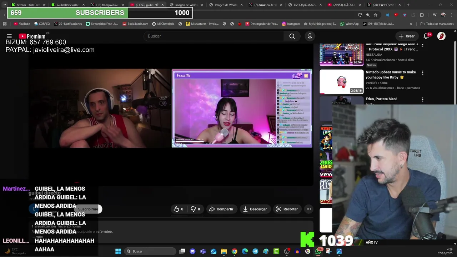Expand hidden bookmarks overflow chevron
This screenshot has width=457, height=257.
coord(411,24)
